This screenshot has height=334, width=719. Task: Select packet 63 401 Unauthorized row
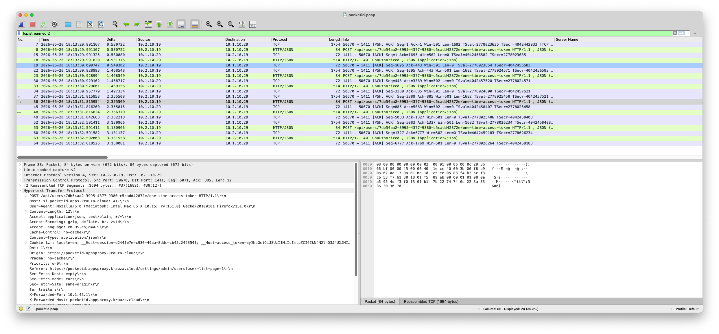tap(359, 138)
